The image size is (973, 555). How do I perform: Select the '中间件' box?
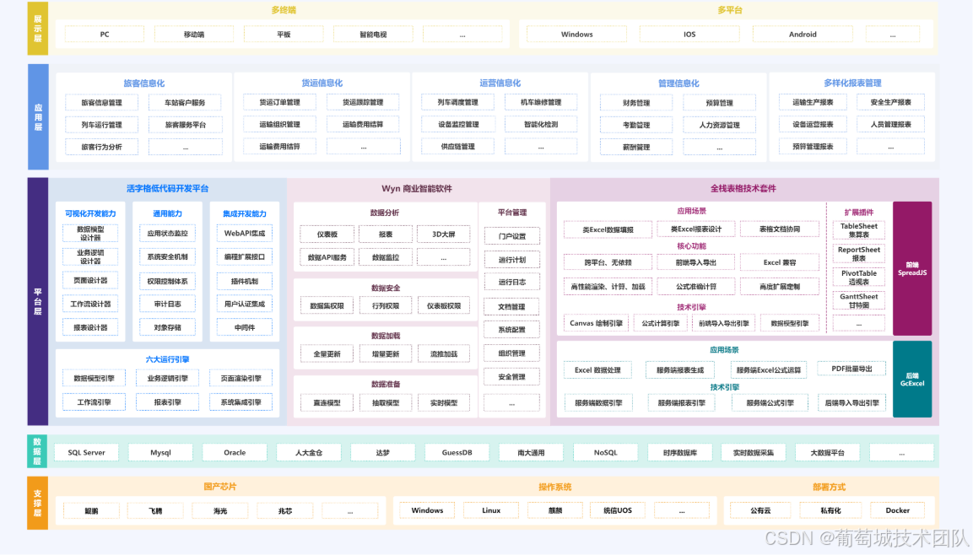click(245, 327)
